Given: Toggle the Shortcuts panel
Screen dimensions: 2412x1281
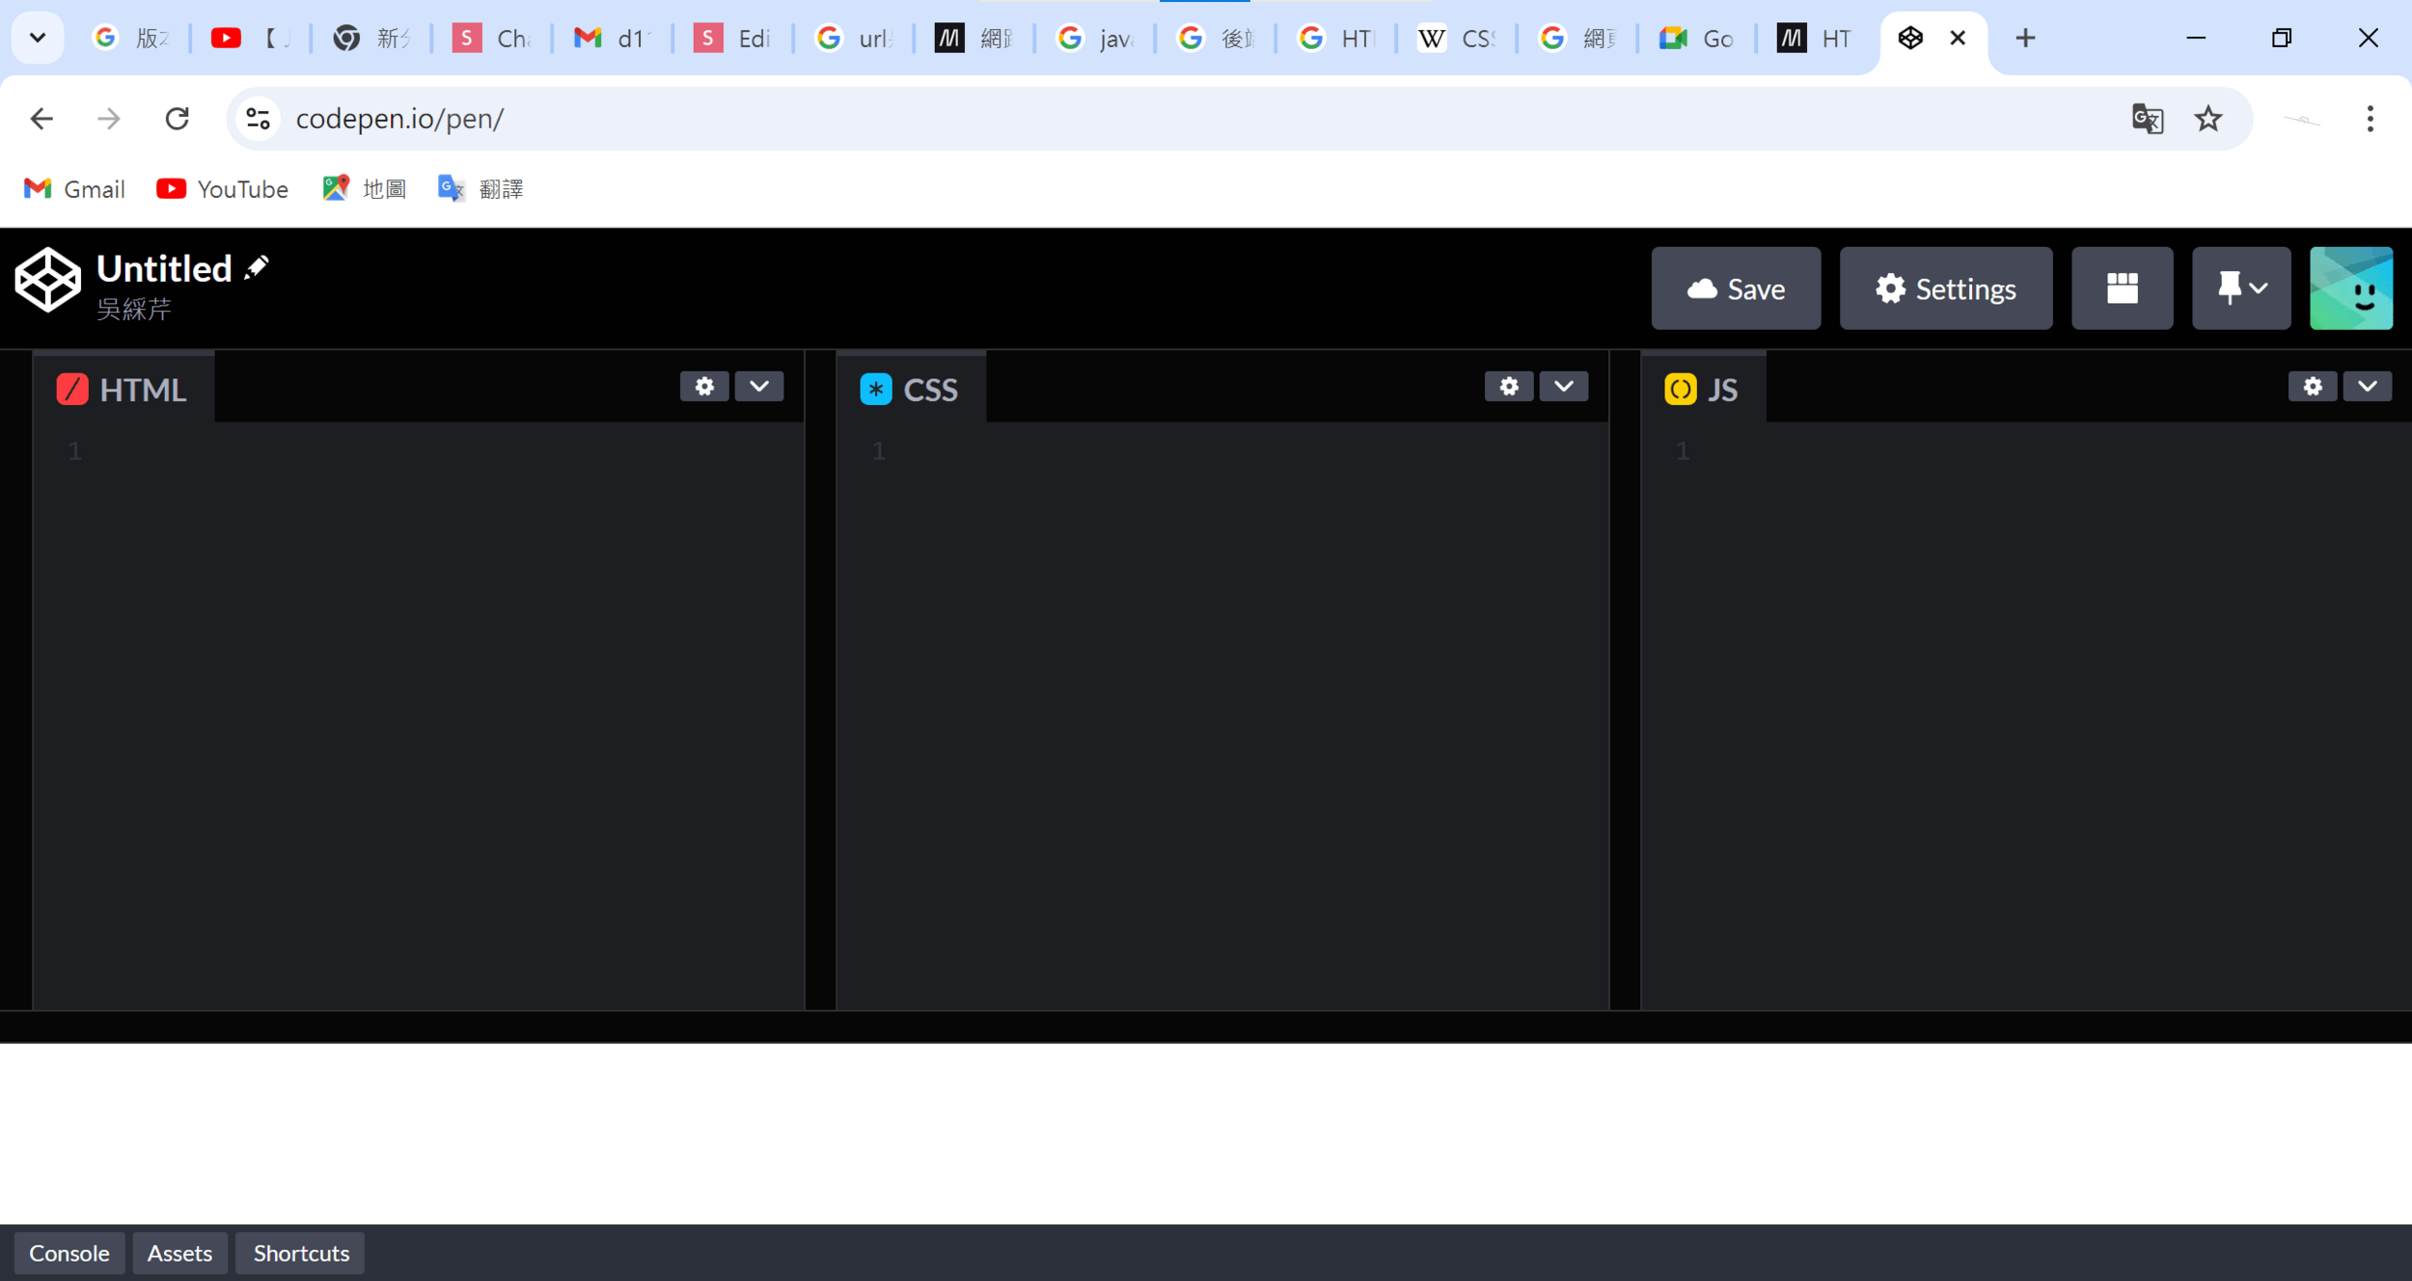Looking at the screenshot, I should pos(301,1253).
